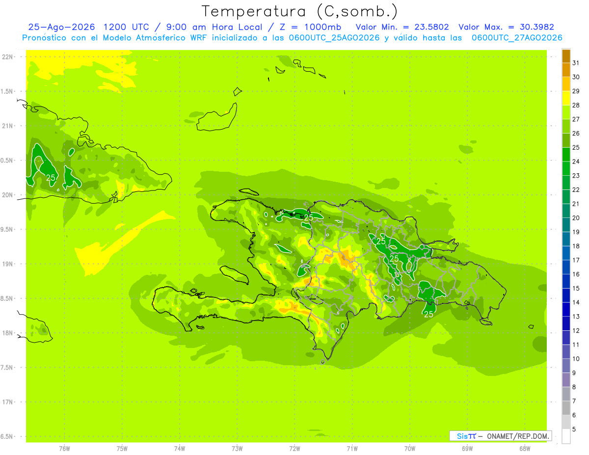This screenshot has height=455, width=589.
Task: Pick the blue legend swatch between 15 and 16
Action: (x=566, y=282)
